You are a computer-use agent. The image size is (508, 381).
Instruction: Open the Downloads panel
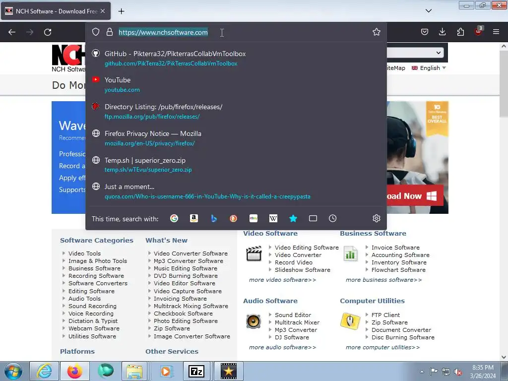tap(442, 32)
